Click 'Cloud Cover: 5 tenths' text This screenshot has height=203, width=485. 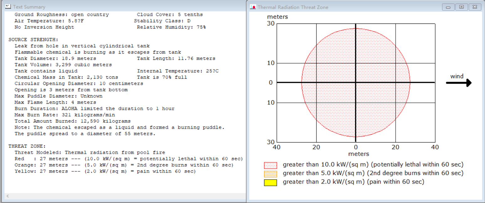click(170, 15)
